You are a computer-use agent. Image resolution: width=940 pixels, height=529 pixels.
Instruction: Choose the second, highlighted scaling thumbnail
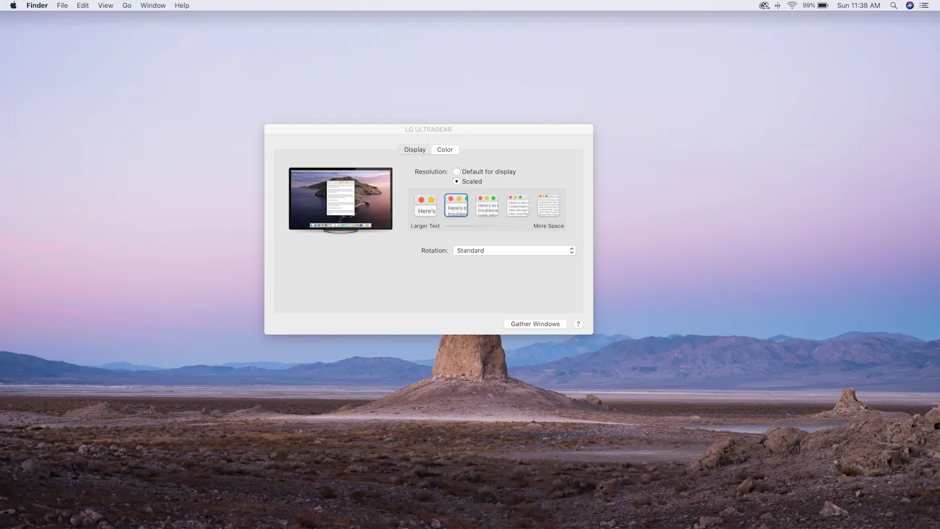pyautogui.click(x=456, y=206)
